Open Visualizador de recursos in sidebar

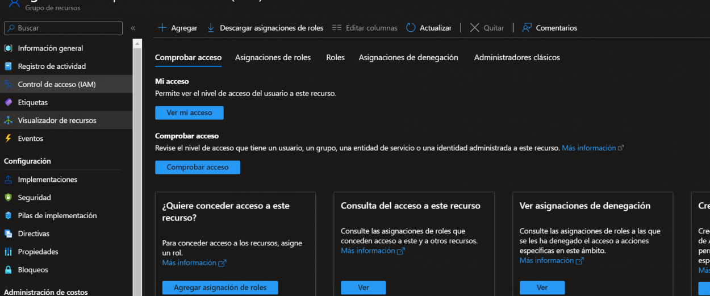click(57, 120)
